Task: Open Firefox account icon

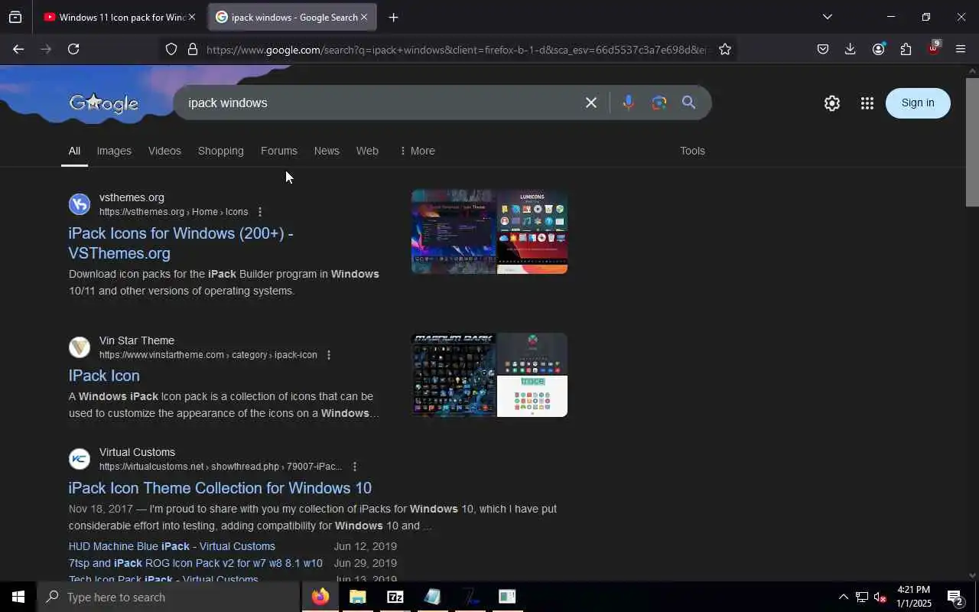Action: [x=878, y=49]
